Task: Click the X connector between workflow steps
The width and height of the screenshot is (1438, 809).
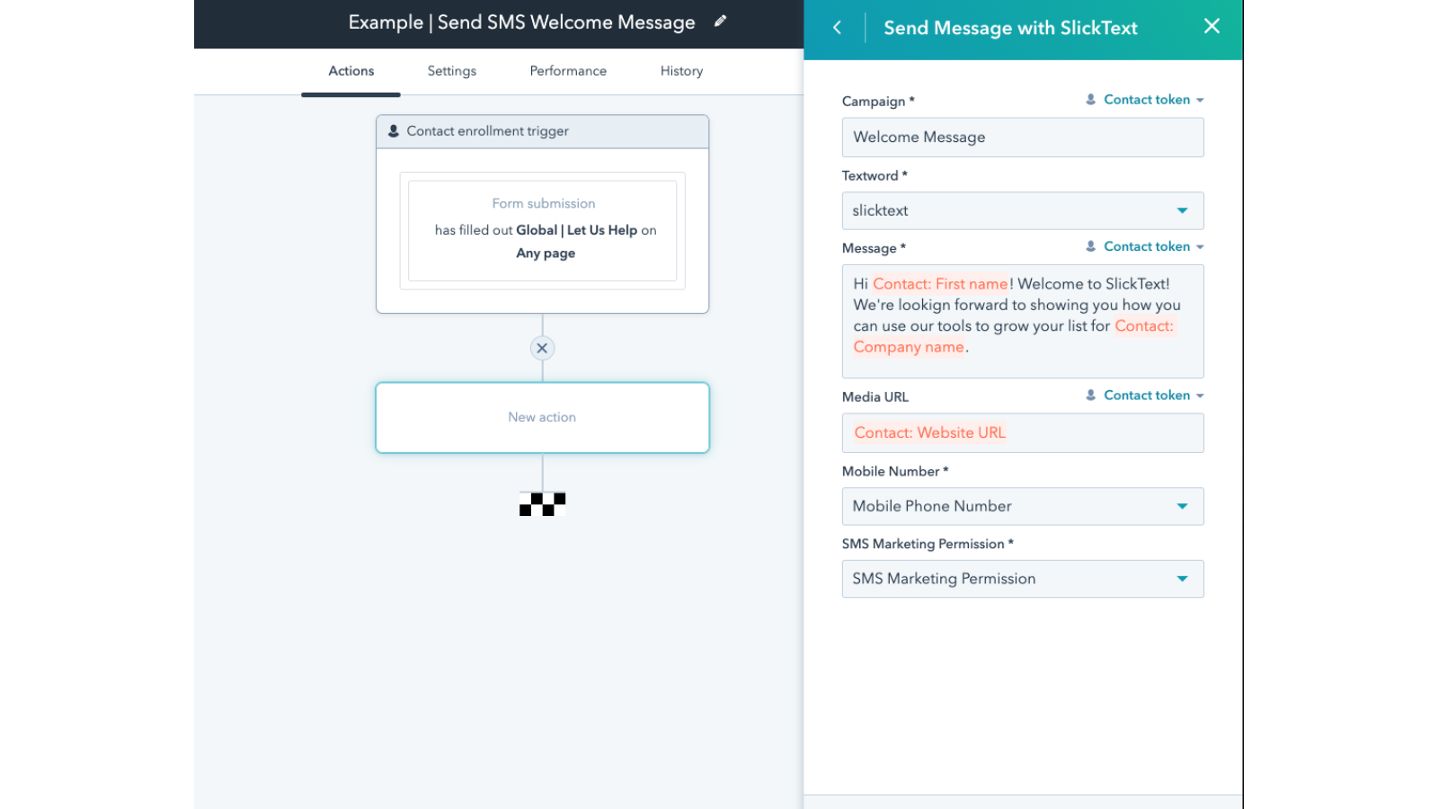Action: pos(542,348)
